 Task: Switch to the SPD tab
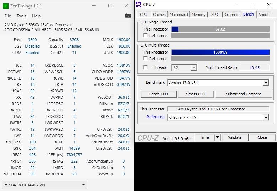coord(214,15)
